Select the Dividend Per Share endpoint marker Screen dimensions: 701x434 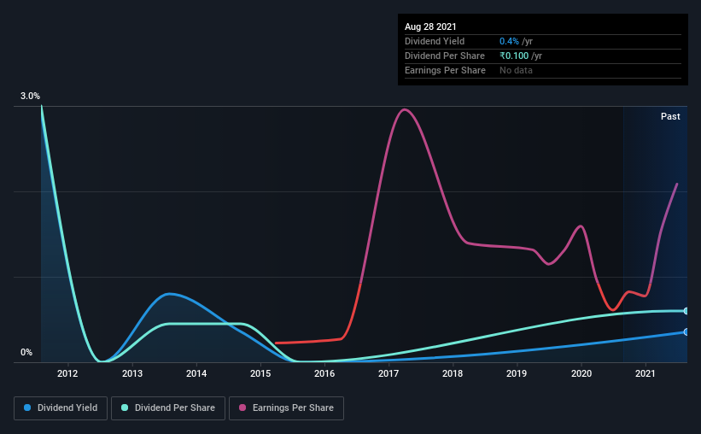tap(686, 311)
